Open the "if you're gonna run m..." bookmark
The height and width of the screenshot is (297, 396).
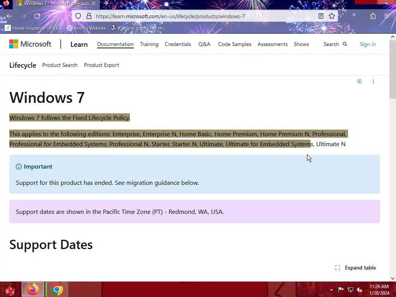138,28
